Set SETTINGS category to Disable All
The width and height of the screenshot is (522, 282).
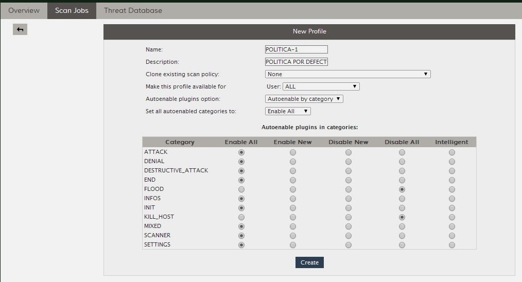tap(402, 245)
